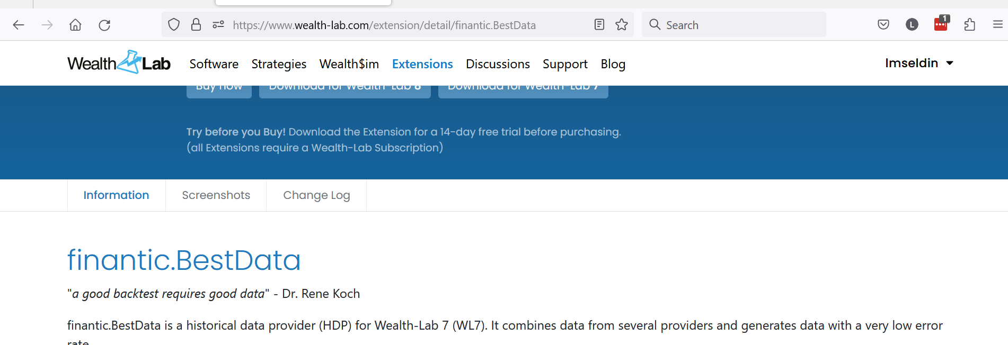Open the Strategies navigation menu item

coord(279,64)
